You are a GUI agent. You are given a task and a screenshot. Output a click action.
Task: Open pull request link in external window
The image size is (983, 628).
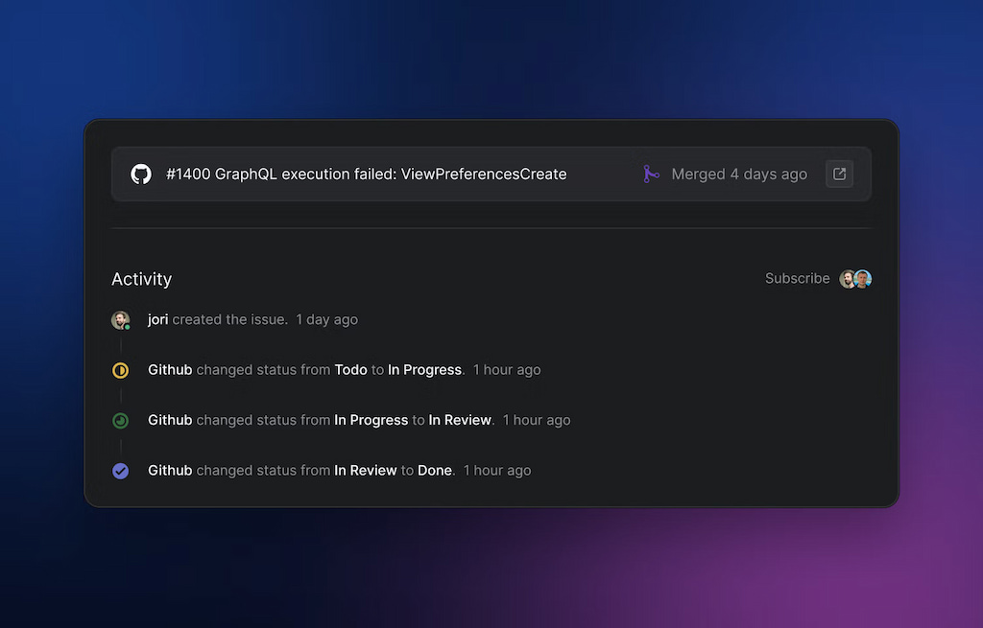pyautogui.click(x=839, y=174)
